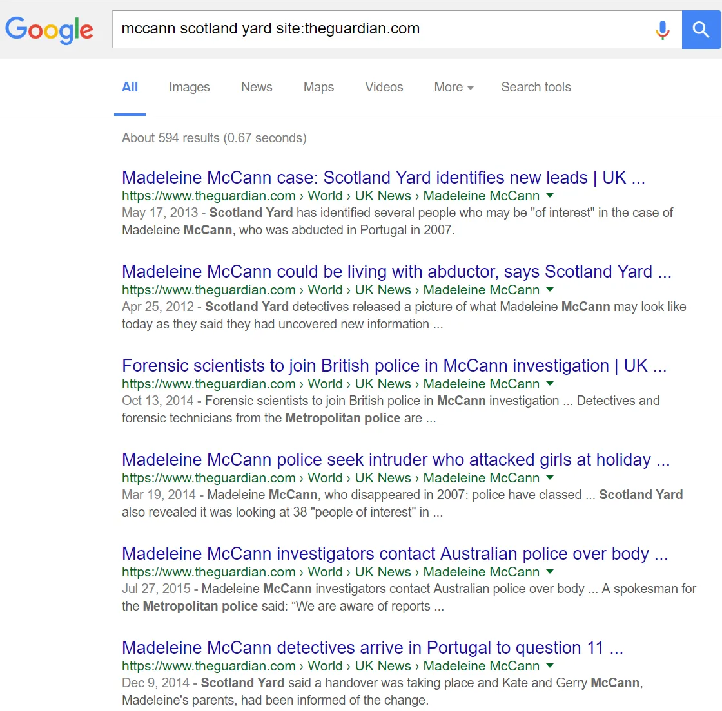
Task: Click the Google logo
Action: point(49,30)
